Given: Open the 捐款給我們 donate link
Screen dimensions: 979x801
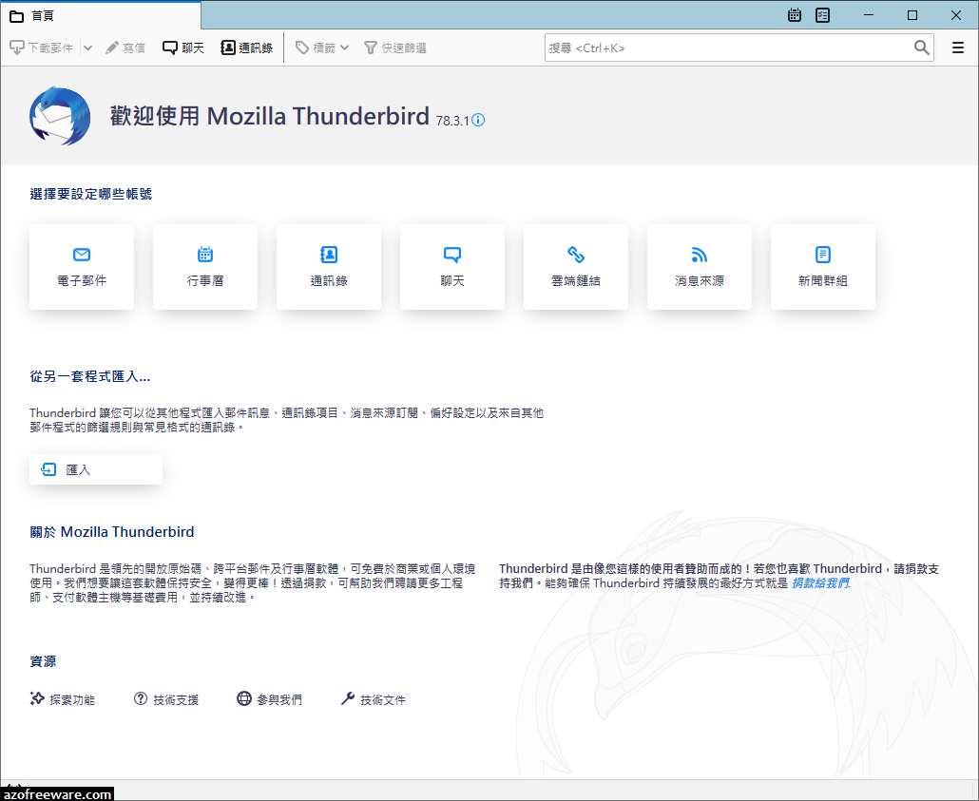Looking at the screenshot, I should click(819, 583).
